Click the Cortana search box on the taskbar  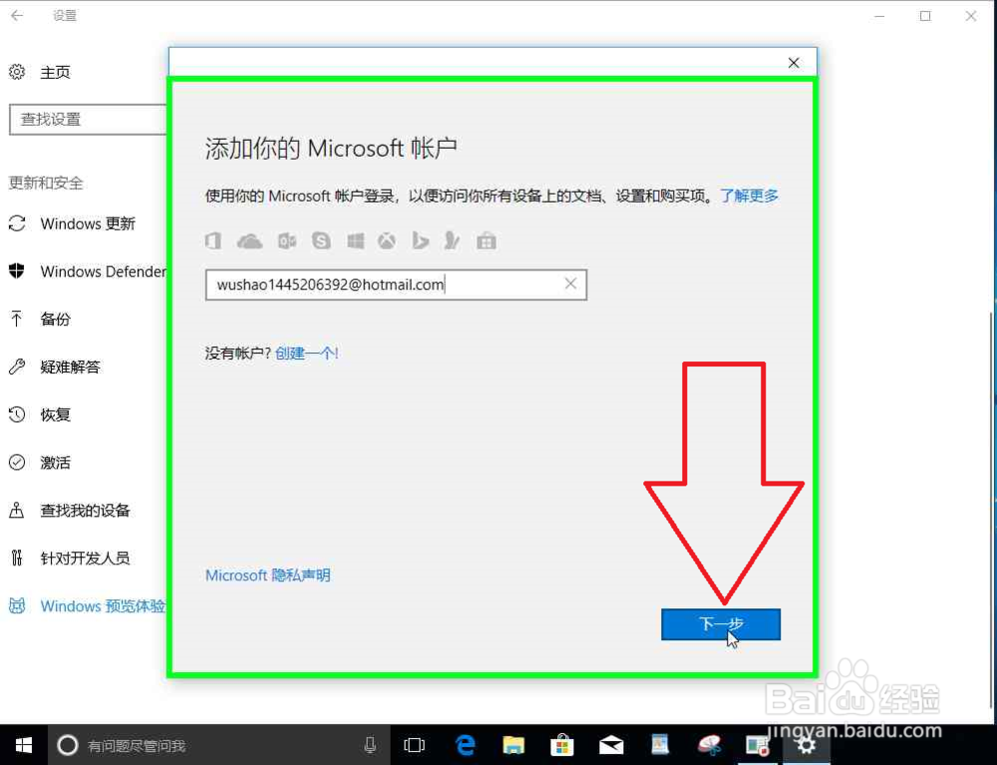point(219,745)
